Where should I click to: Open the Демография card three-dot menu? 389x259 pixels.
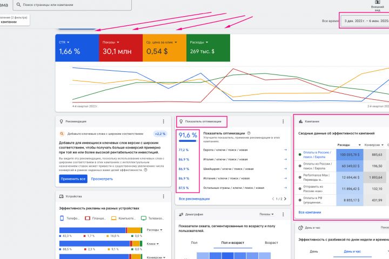[x=283, y=214]
